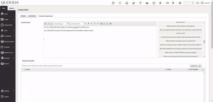Open the jwaddell user profile icon

coord(202,3)
